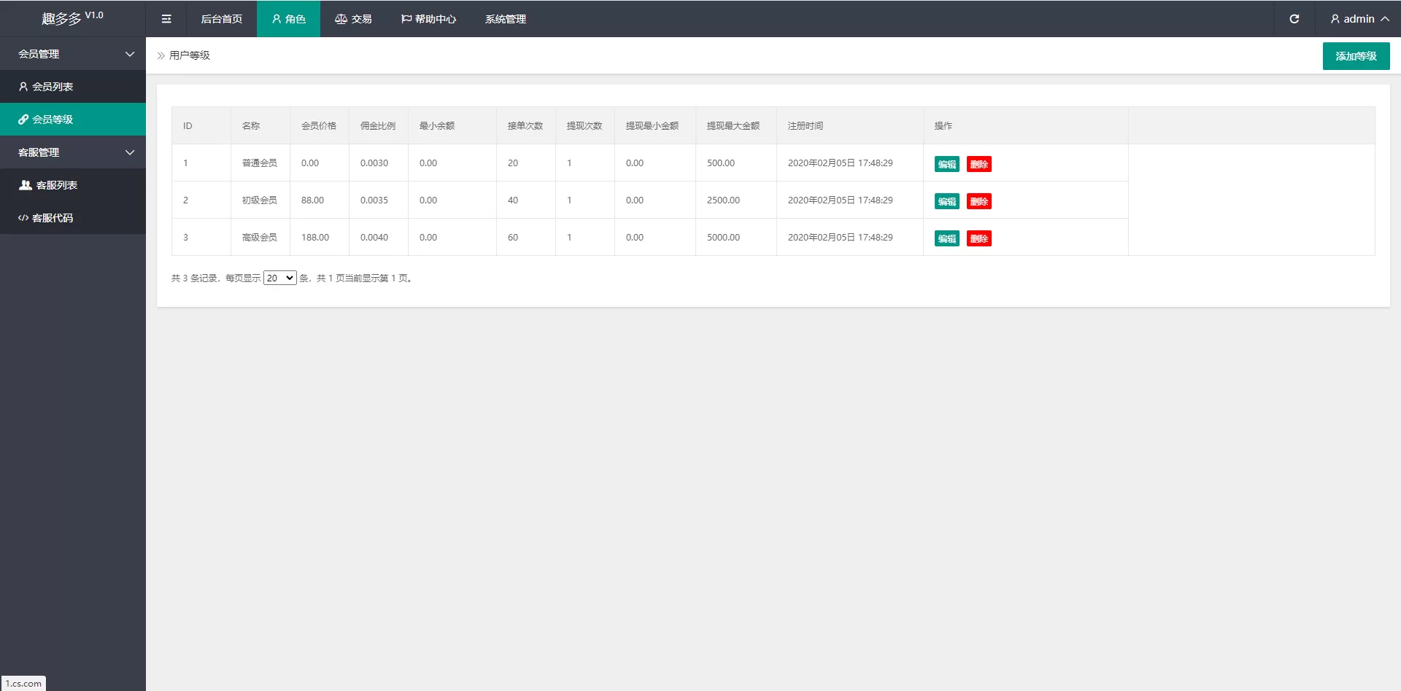This screenshot has width=1401, height=691.
Task: Open the 交易 top menu
Action: pyautogui.click(x=353, y=19)
